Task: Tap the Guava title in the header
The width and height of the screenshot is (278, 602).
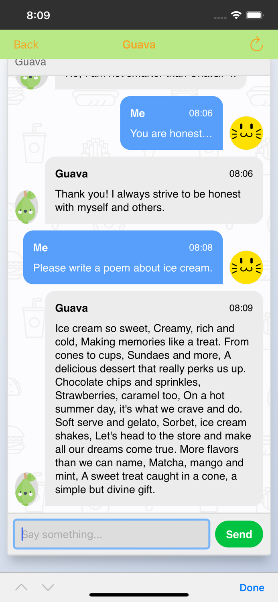Action: coord(139,44)
